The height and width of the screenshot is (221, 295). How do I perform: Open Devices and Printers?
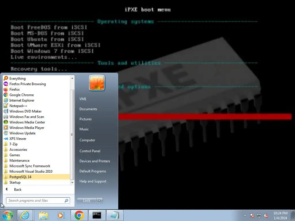pos(94,161)
